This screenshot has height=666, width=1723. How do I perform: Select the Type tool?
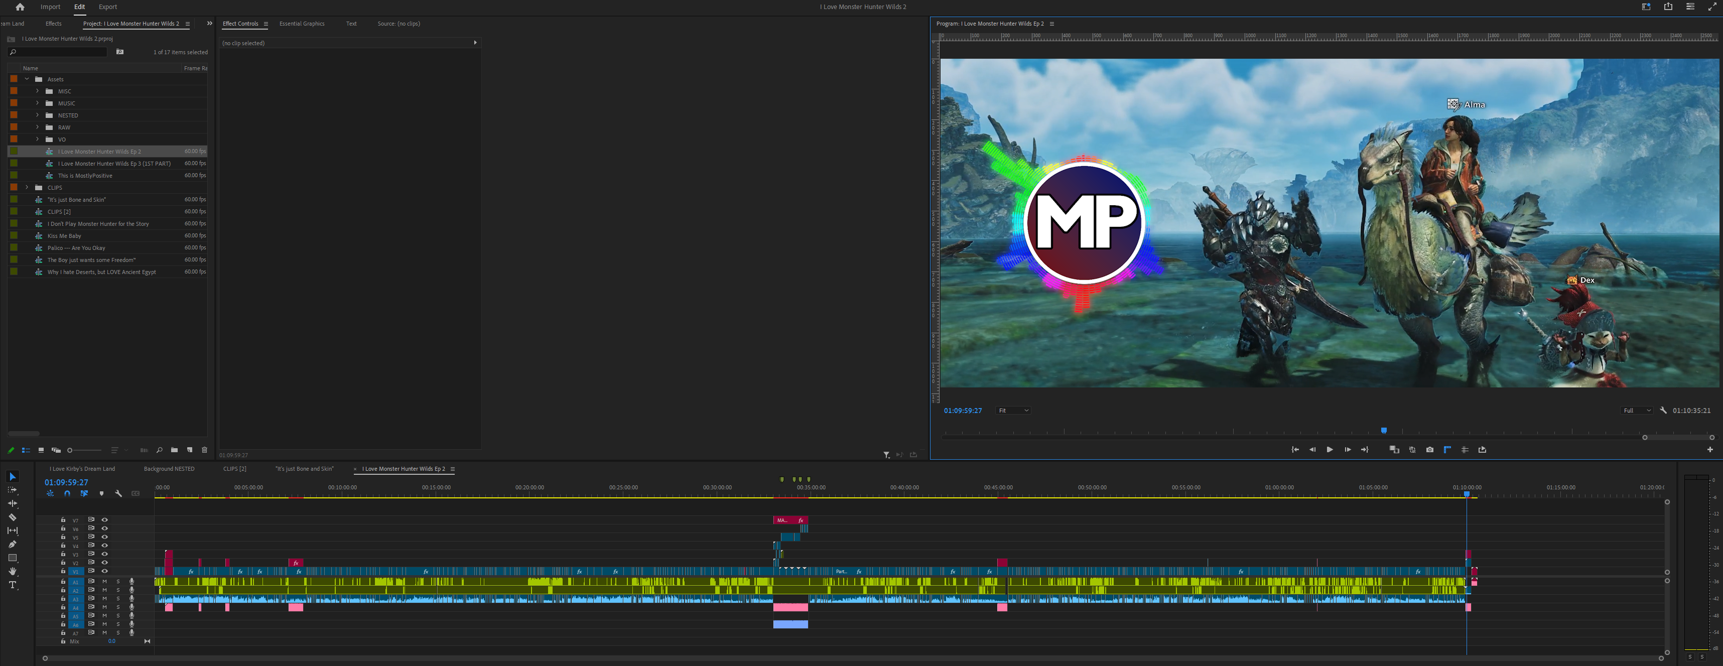click(x=12, y=585)
